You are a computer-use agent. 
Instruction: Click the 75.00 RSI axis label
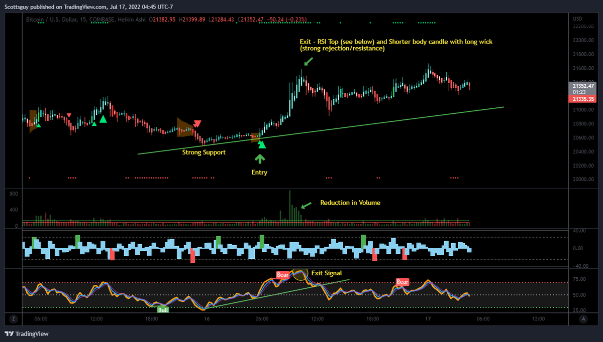coord(579,279)
